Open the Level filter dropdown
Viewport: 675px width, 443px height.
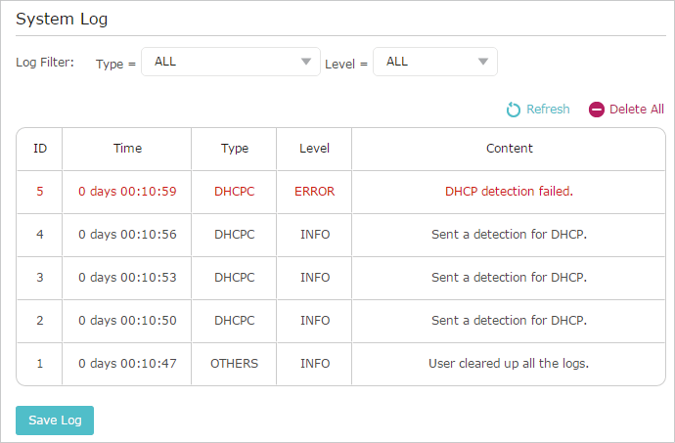(x=434, y=62)
